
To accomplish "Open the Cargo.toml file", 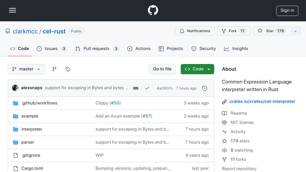I will (32, 168).
